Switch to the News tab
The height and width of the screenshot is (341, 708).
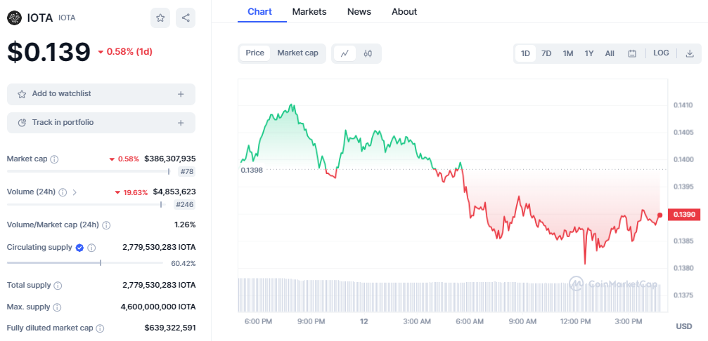pos(359,11)
